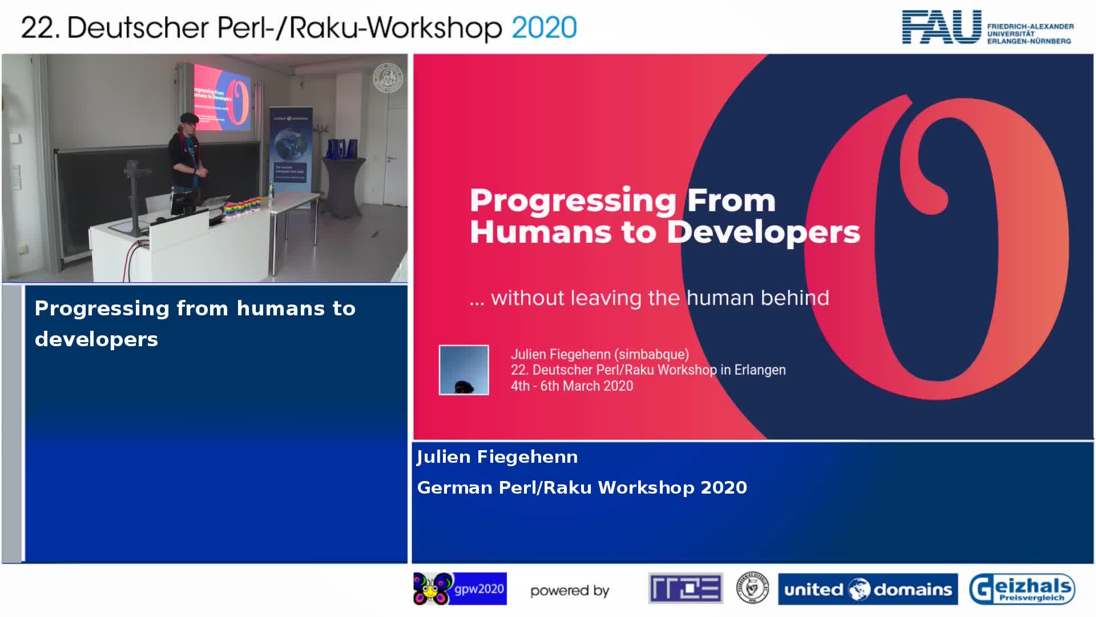Click the German Perl/Raku Workshop 2020 caption
The image size is (1096, 617).
pos(582,487)
